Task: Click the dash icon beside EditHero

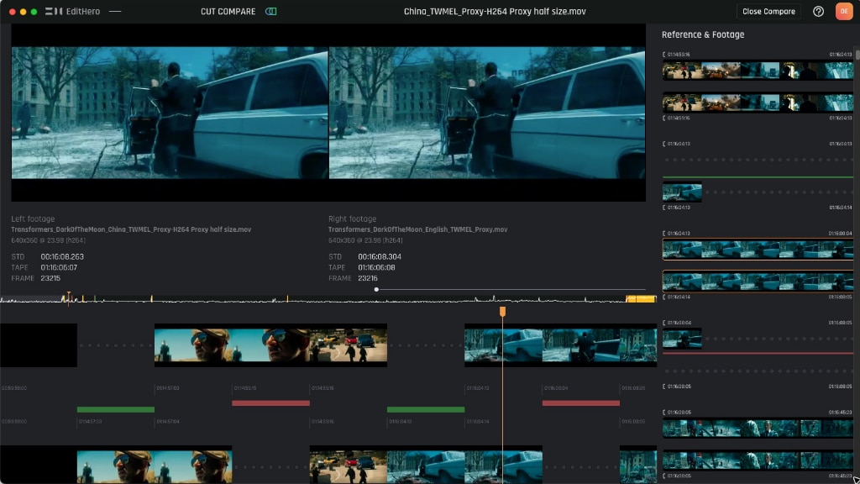Action: pyautogui.click(x=114, y=12)
